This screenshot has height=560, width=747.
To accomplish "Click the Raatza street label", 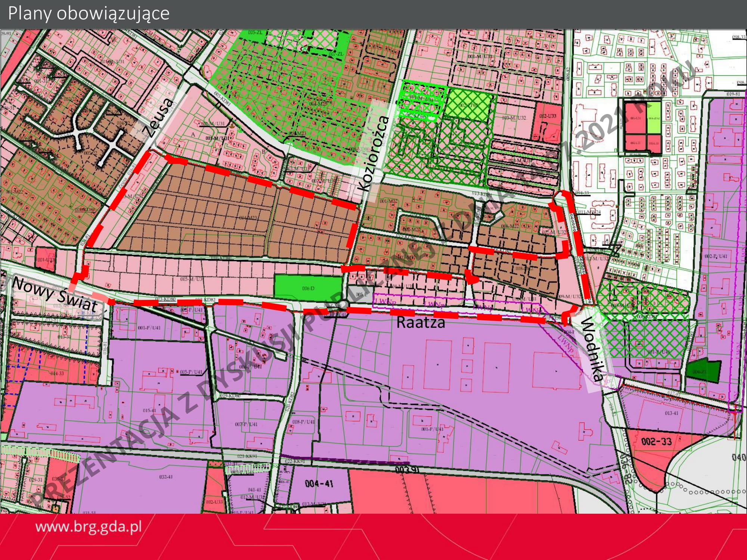I will (x=421, y=323).
